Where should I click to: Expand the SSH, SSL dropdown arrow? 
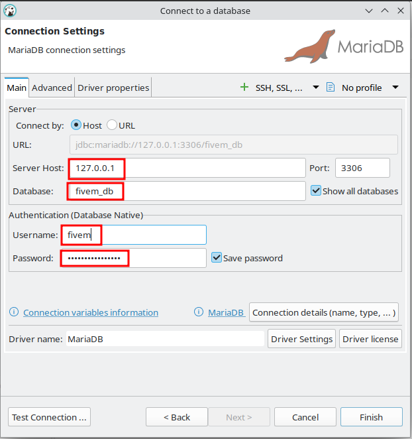pyautogui.click(x=316, y=88)
